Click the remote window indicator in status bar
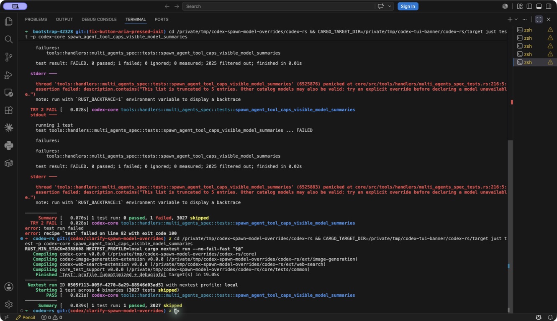 6,317
